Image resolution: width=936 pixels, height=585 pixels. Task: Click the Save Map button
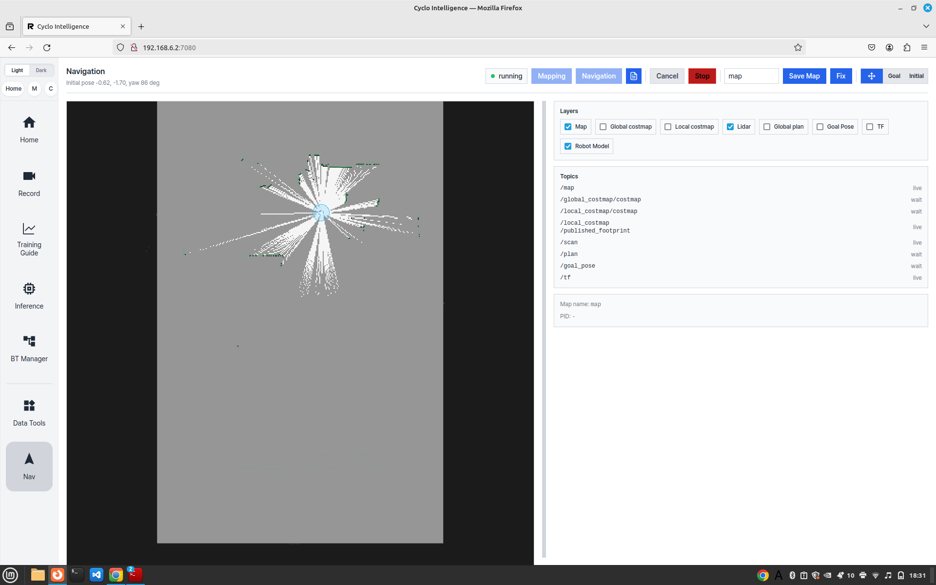click(x=804, y=76)
